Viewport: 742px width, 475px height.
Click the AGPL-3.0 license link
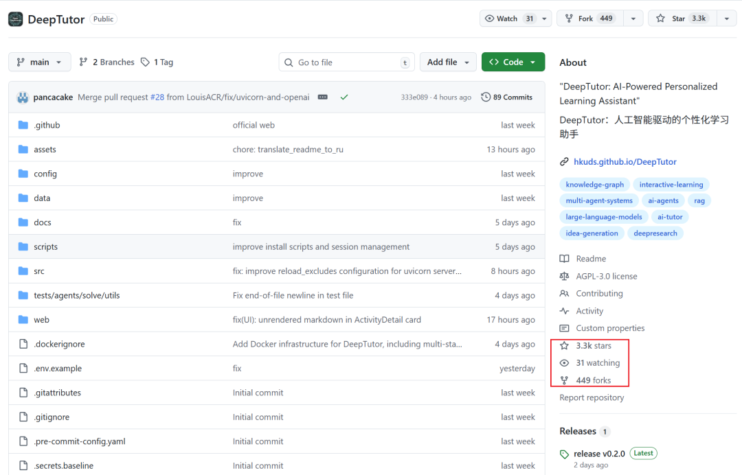pyautogui.click(x=606, y=276)
